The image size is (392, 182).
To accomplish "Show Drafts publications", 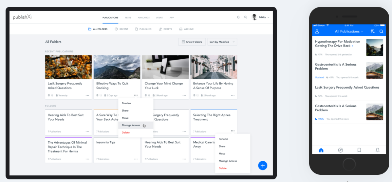I will coord(165,29).
